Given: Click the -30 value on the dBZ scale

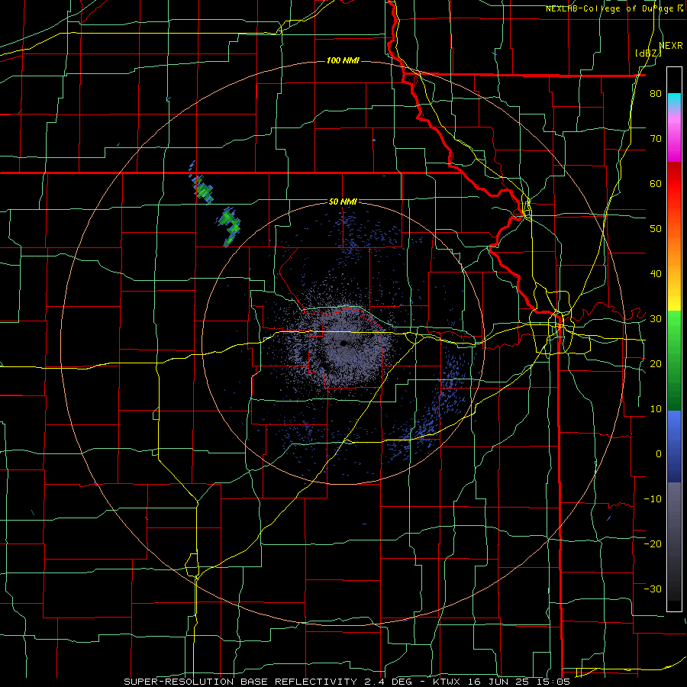Looking at the screenshot, I should tap(653, 589).
